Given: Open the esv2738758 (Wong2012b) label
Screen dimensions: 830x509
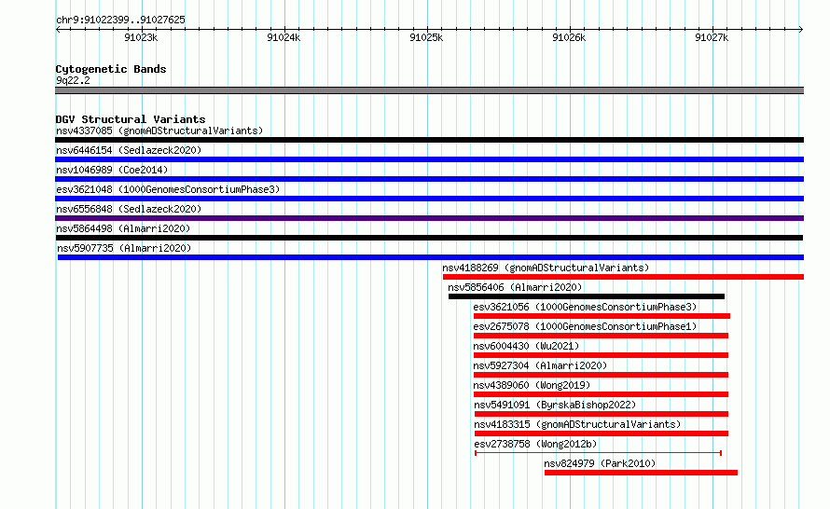Looking at the screenshot, I should pos(535,444).
